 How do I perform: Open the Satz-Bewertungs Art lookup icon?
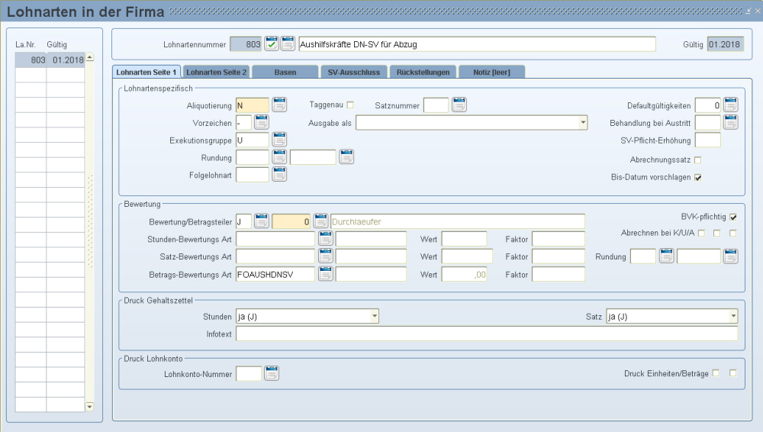click(326, 256)
